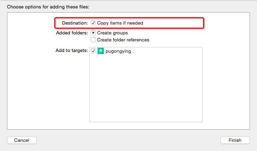Toggle the Copy items if needed checkbox
This screenshot has width=257, height=151.
[93, 23]
